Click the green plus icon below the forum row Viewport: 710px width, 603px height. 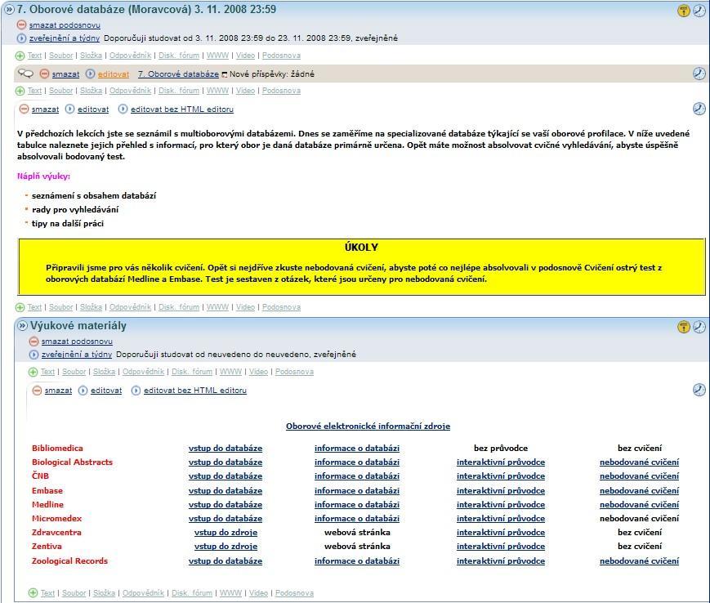[20, 91]
